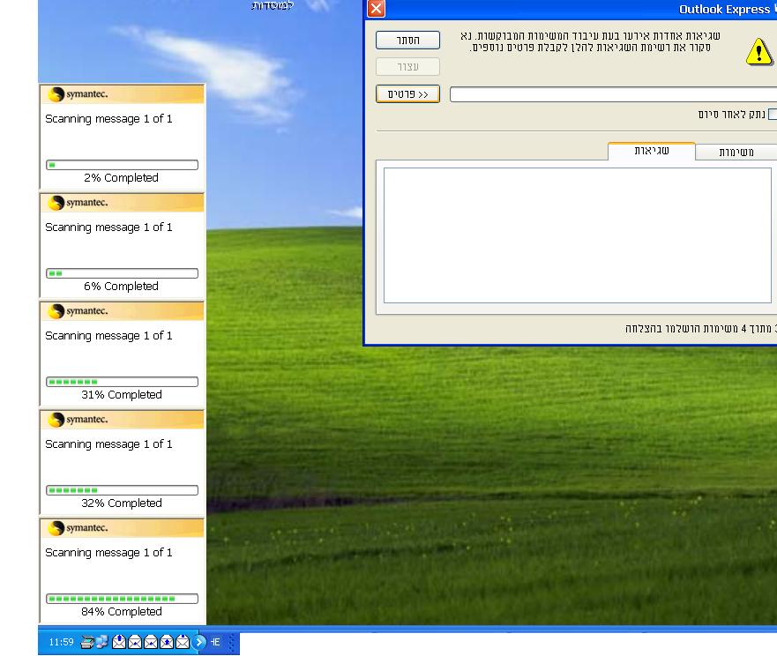Click the yellow warning icon in Outlook Express

(x=758, y=51)
